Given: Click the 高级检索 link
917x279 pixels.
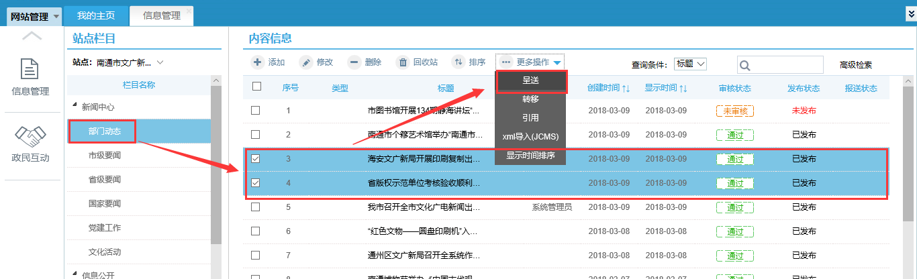Looking at the screenshot, I should point(856,64).
